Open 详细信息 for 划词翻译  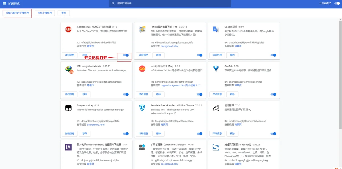tap(217, 133)
